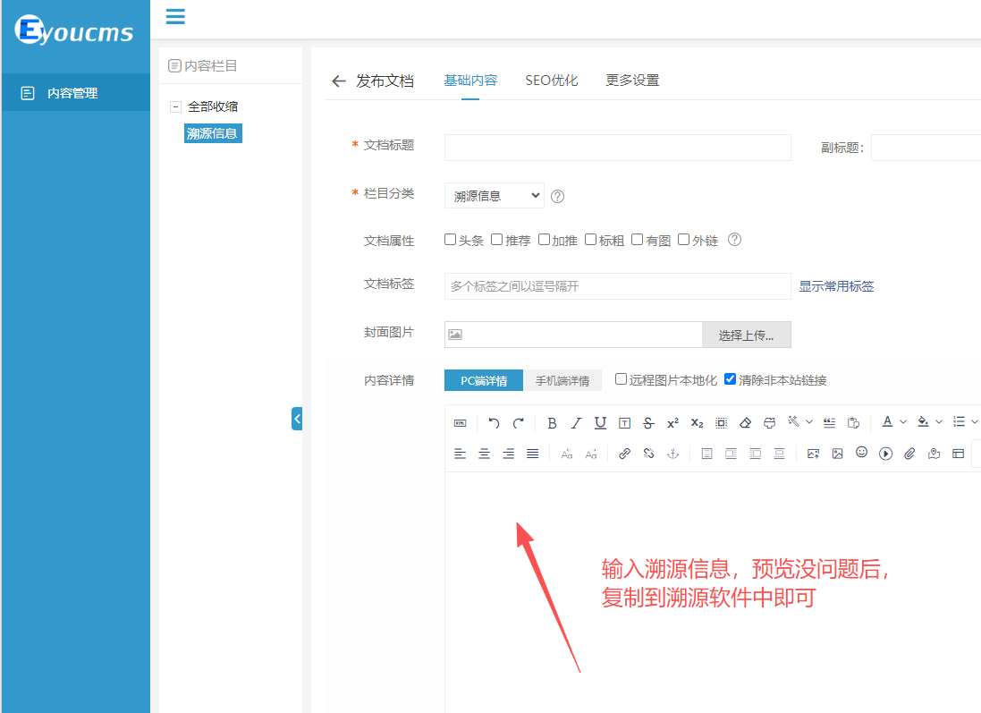Image resolution: width=981 pixels, height=713 pixels.
Task: Underline text in the editor
Action: click(x=599, y=423)
